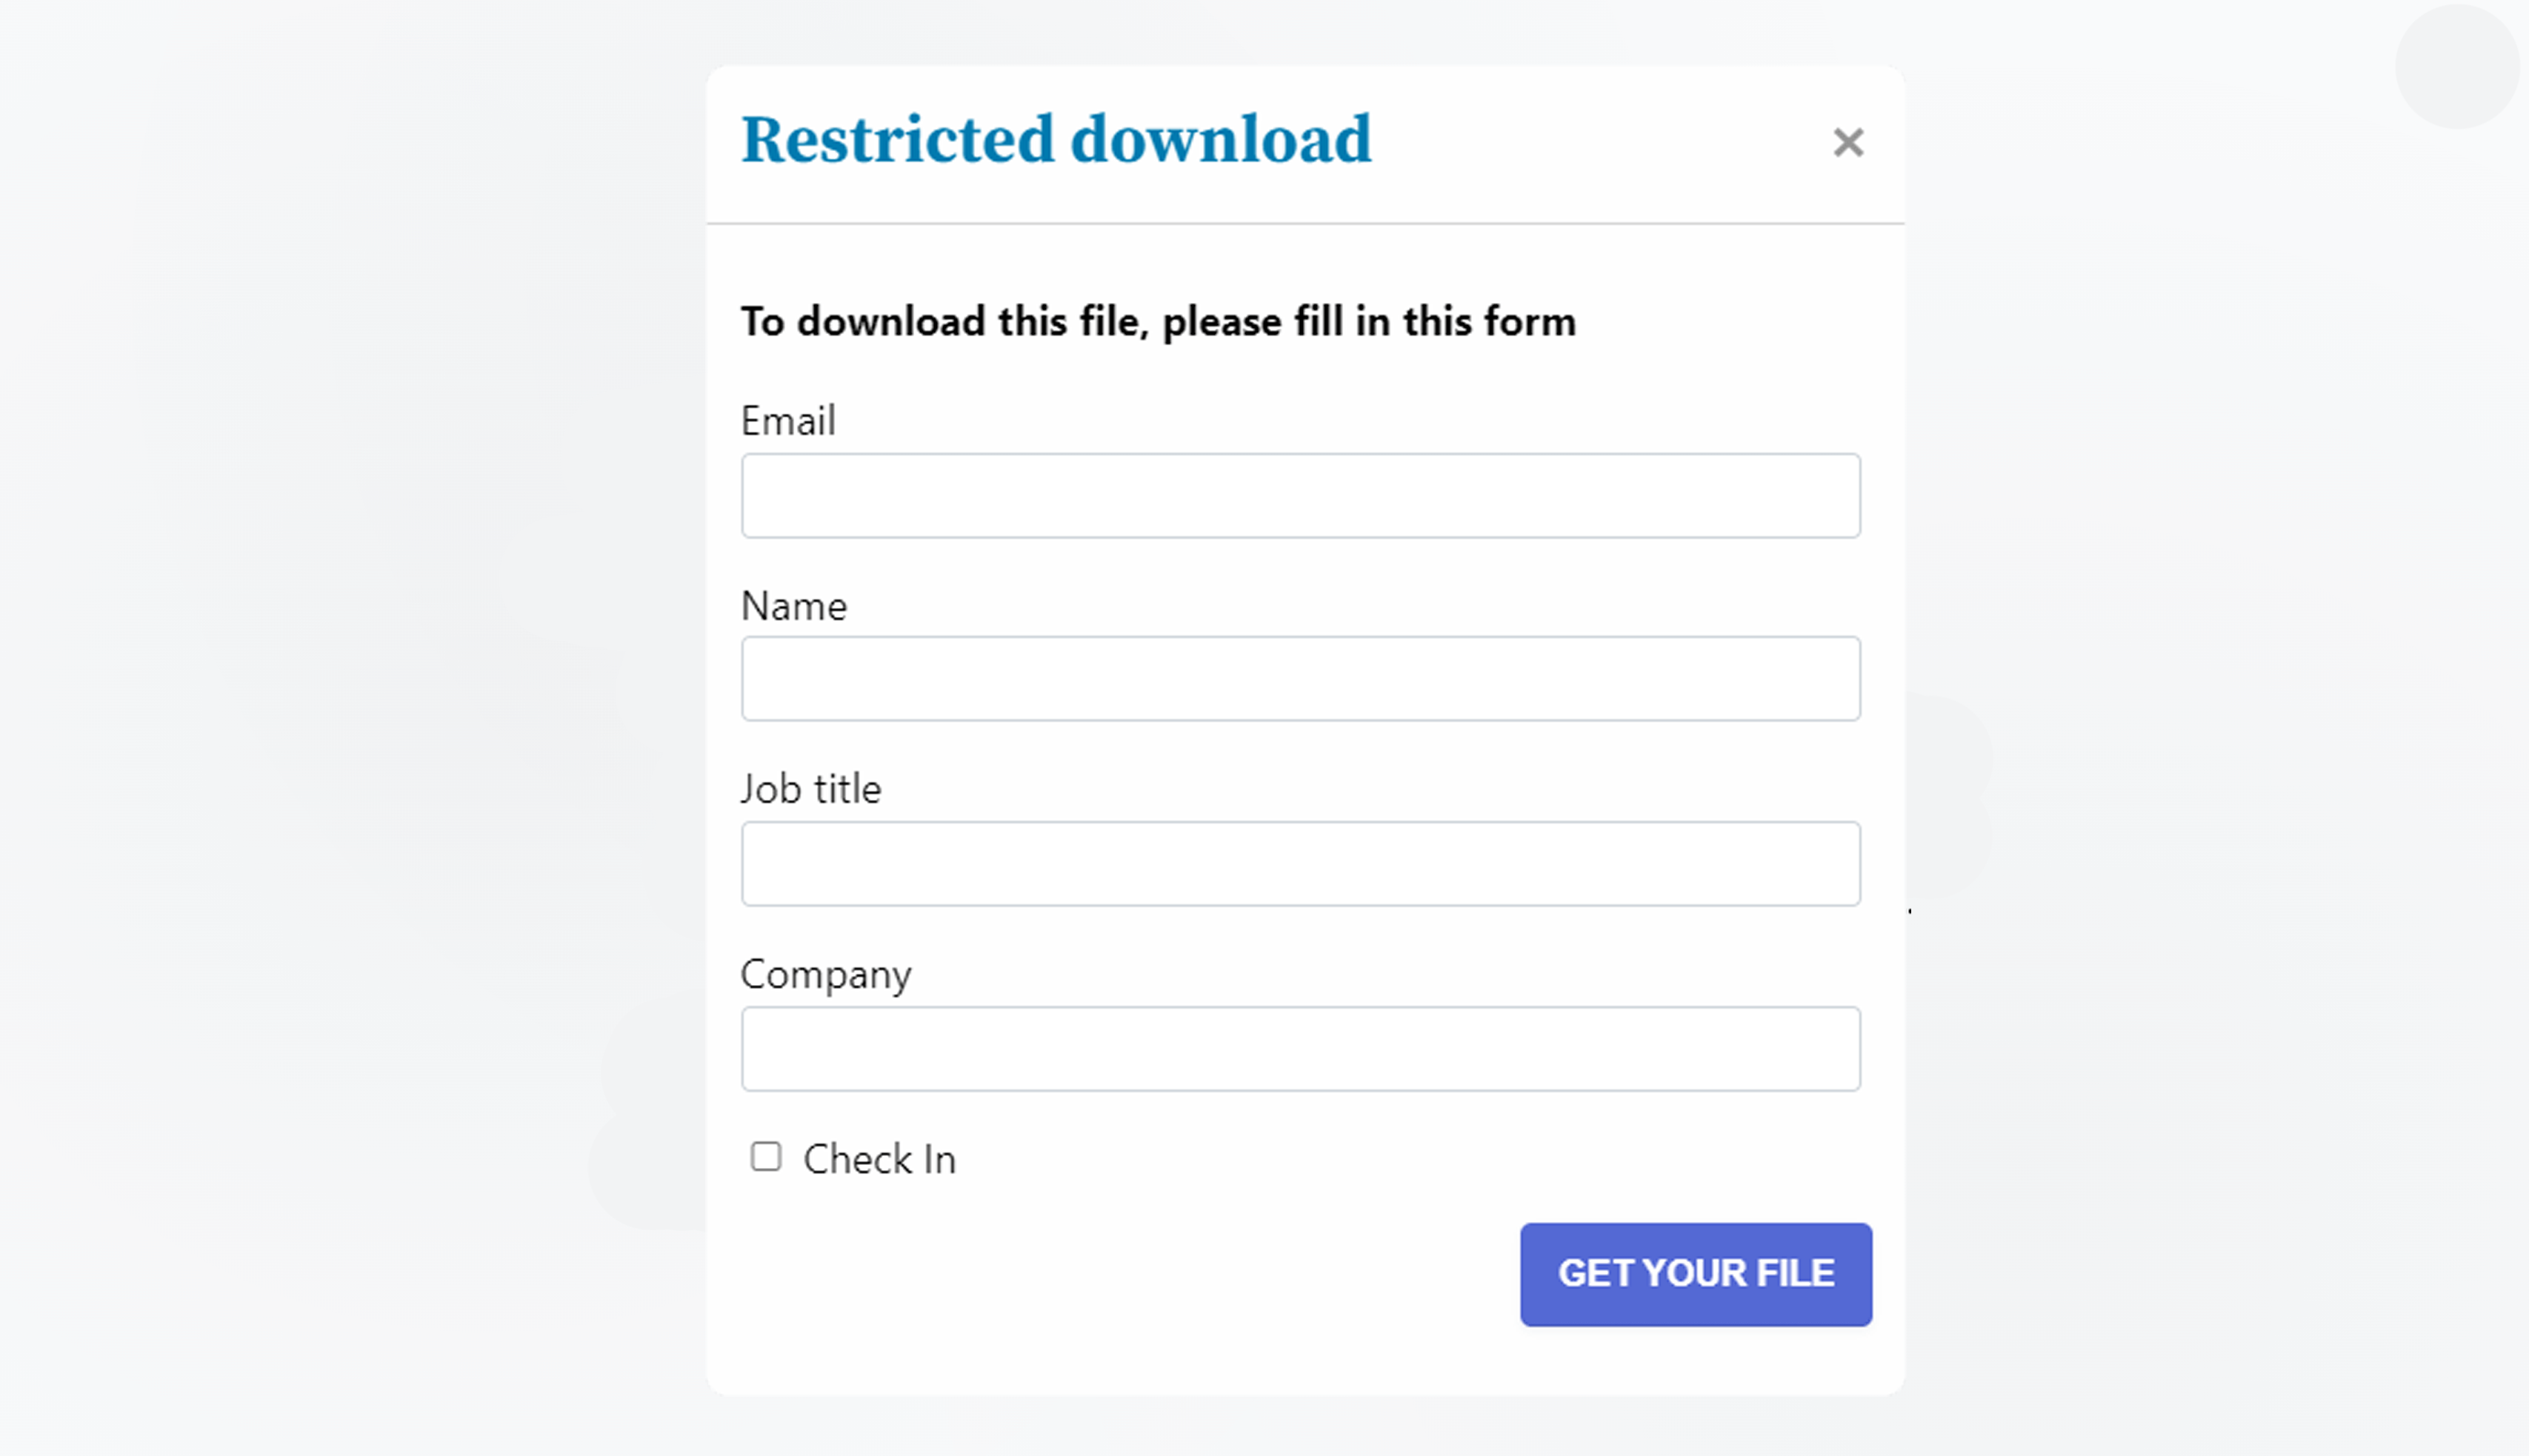Click the dimmed backdrop left of the dialog
The image size is (2529, 1456).
tap(350, 700)
